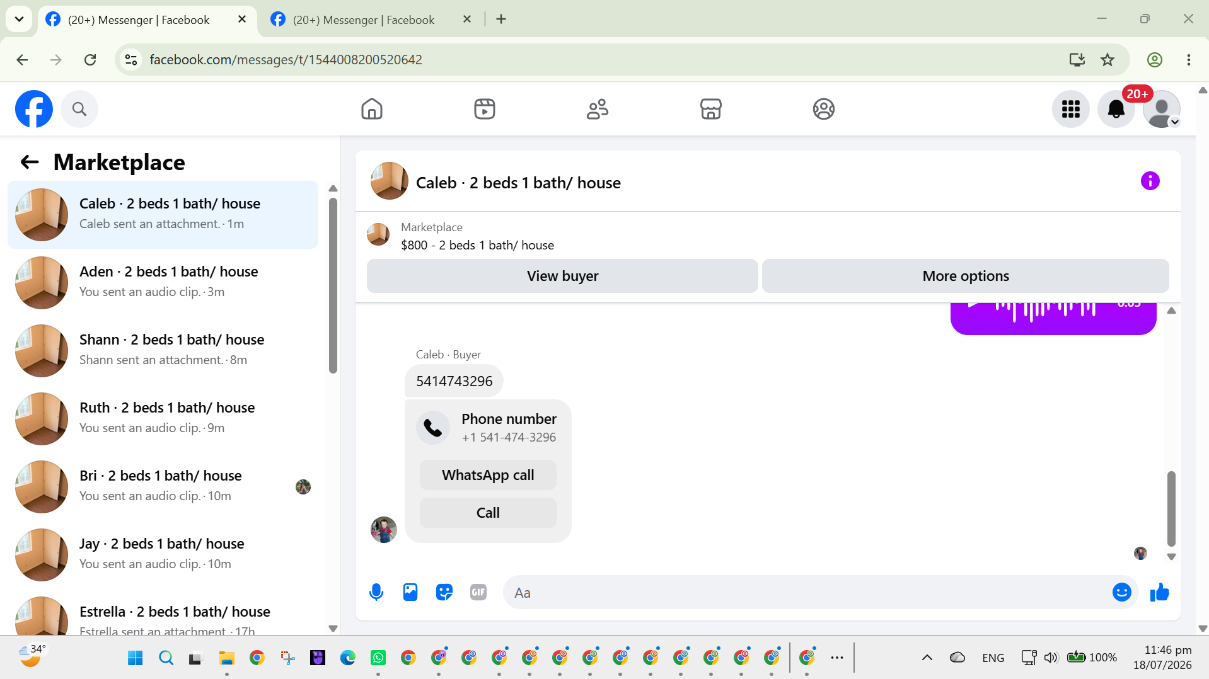This screenshot has width=1209, height=679.
Task: View site information icon
Action: [131, 60]
